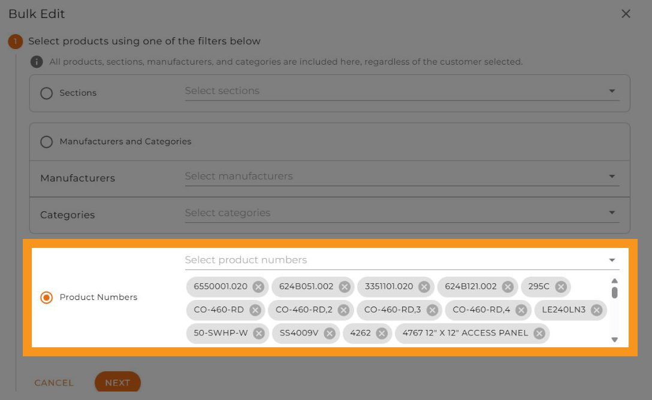Select the Sections radio button

[46, 93]
